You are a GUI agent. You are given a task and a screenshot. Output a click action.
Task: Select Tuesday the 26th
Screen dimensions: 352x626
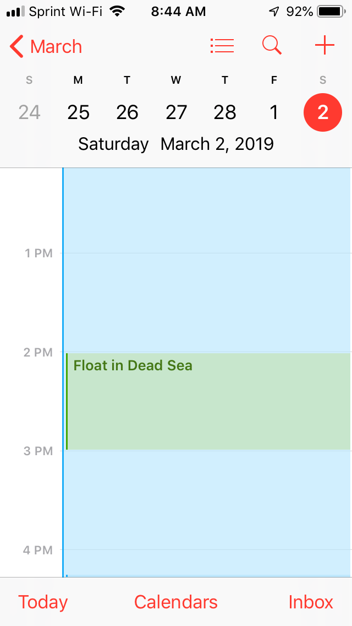tap(127, 112)
